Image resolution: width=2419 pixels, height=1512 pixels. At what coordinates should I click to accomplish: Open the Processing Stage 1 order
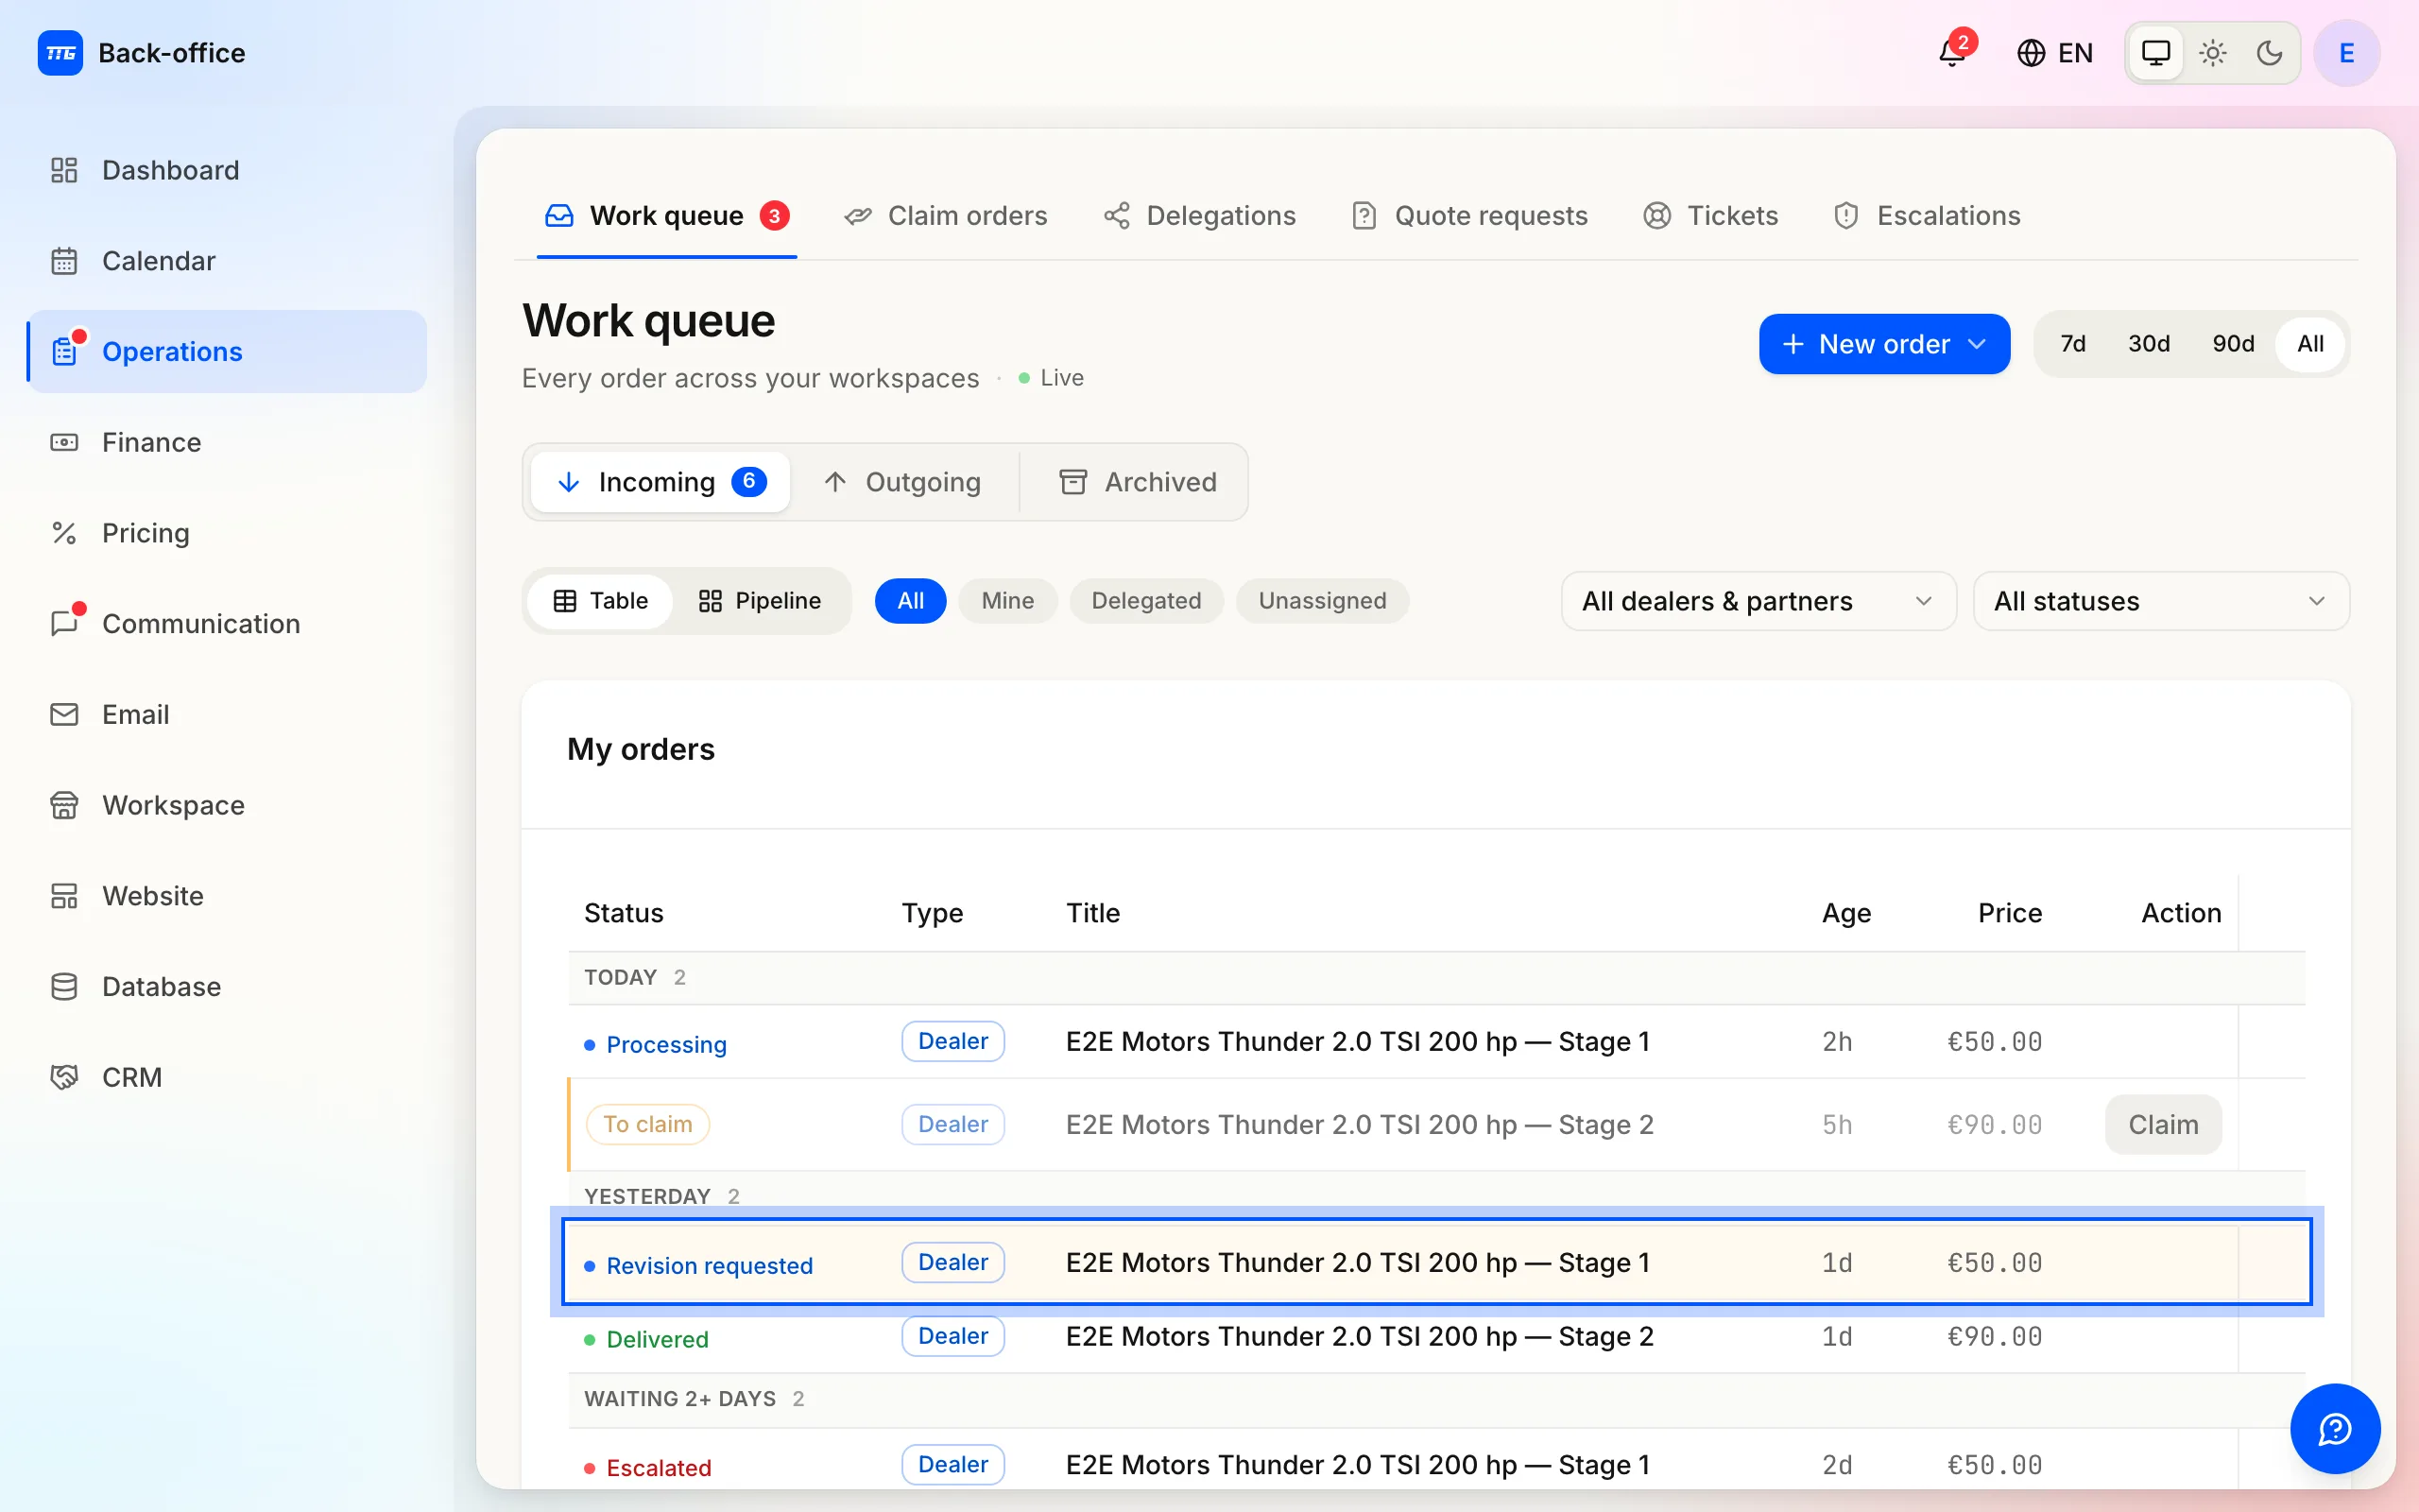(1436, 1042)
